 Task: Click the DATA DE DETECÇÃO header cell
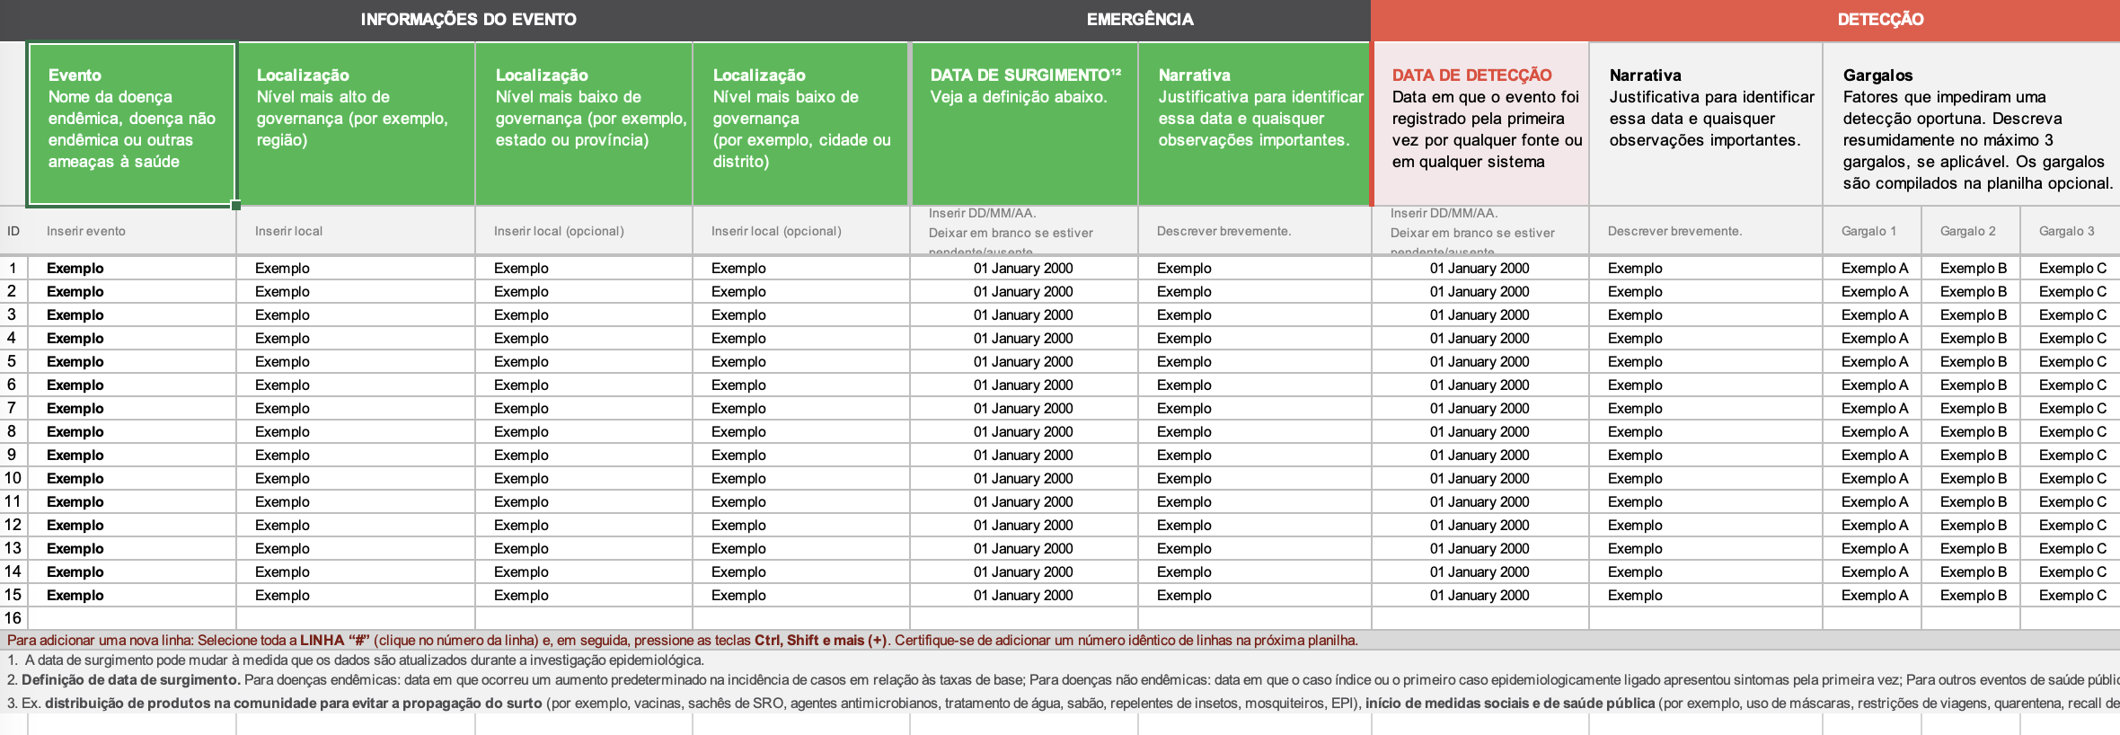tap(1480, 124)
